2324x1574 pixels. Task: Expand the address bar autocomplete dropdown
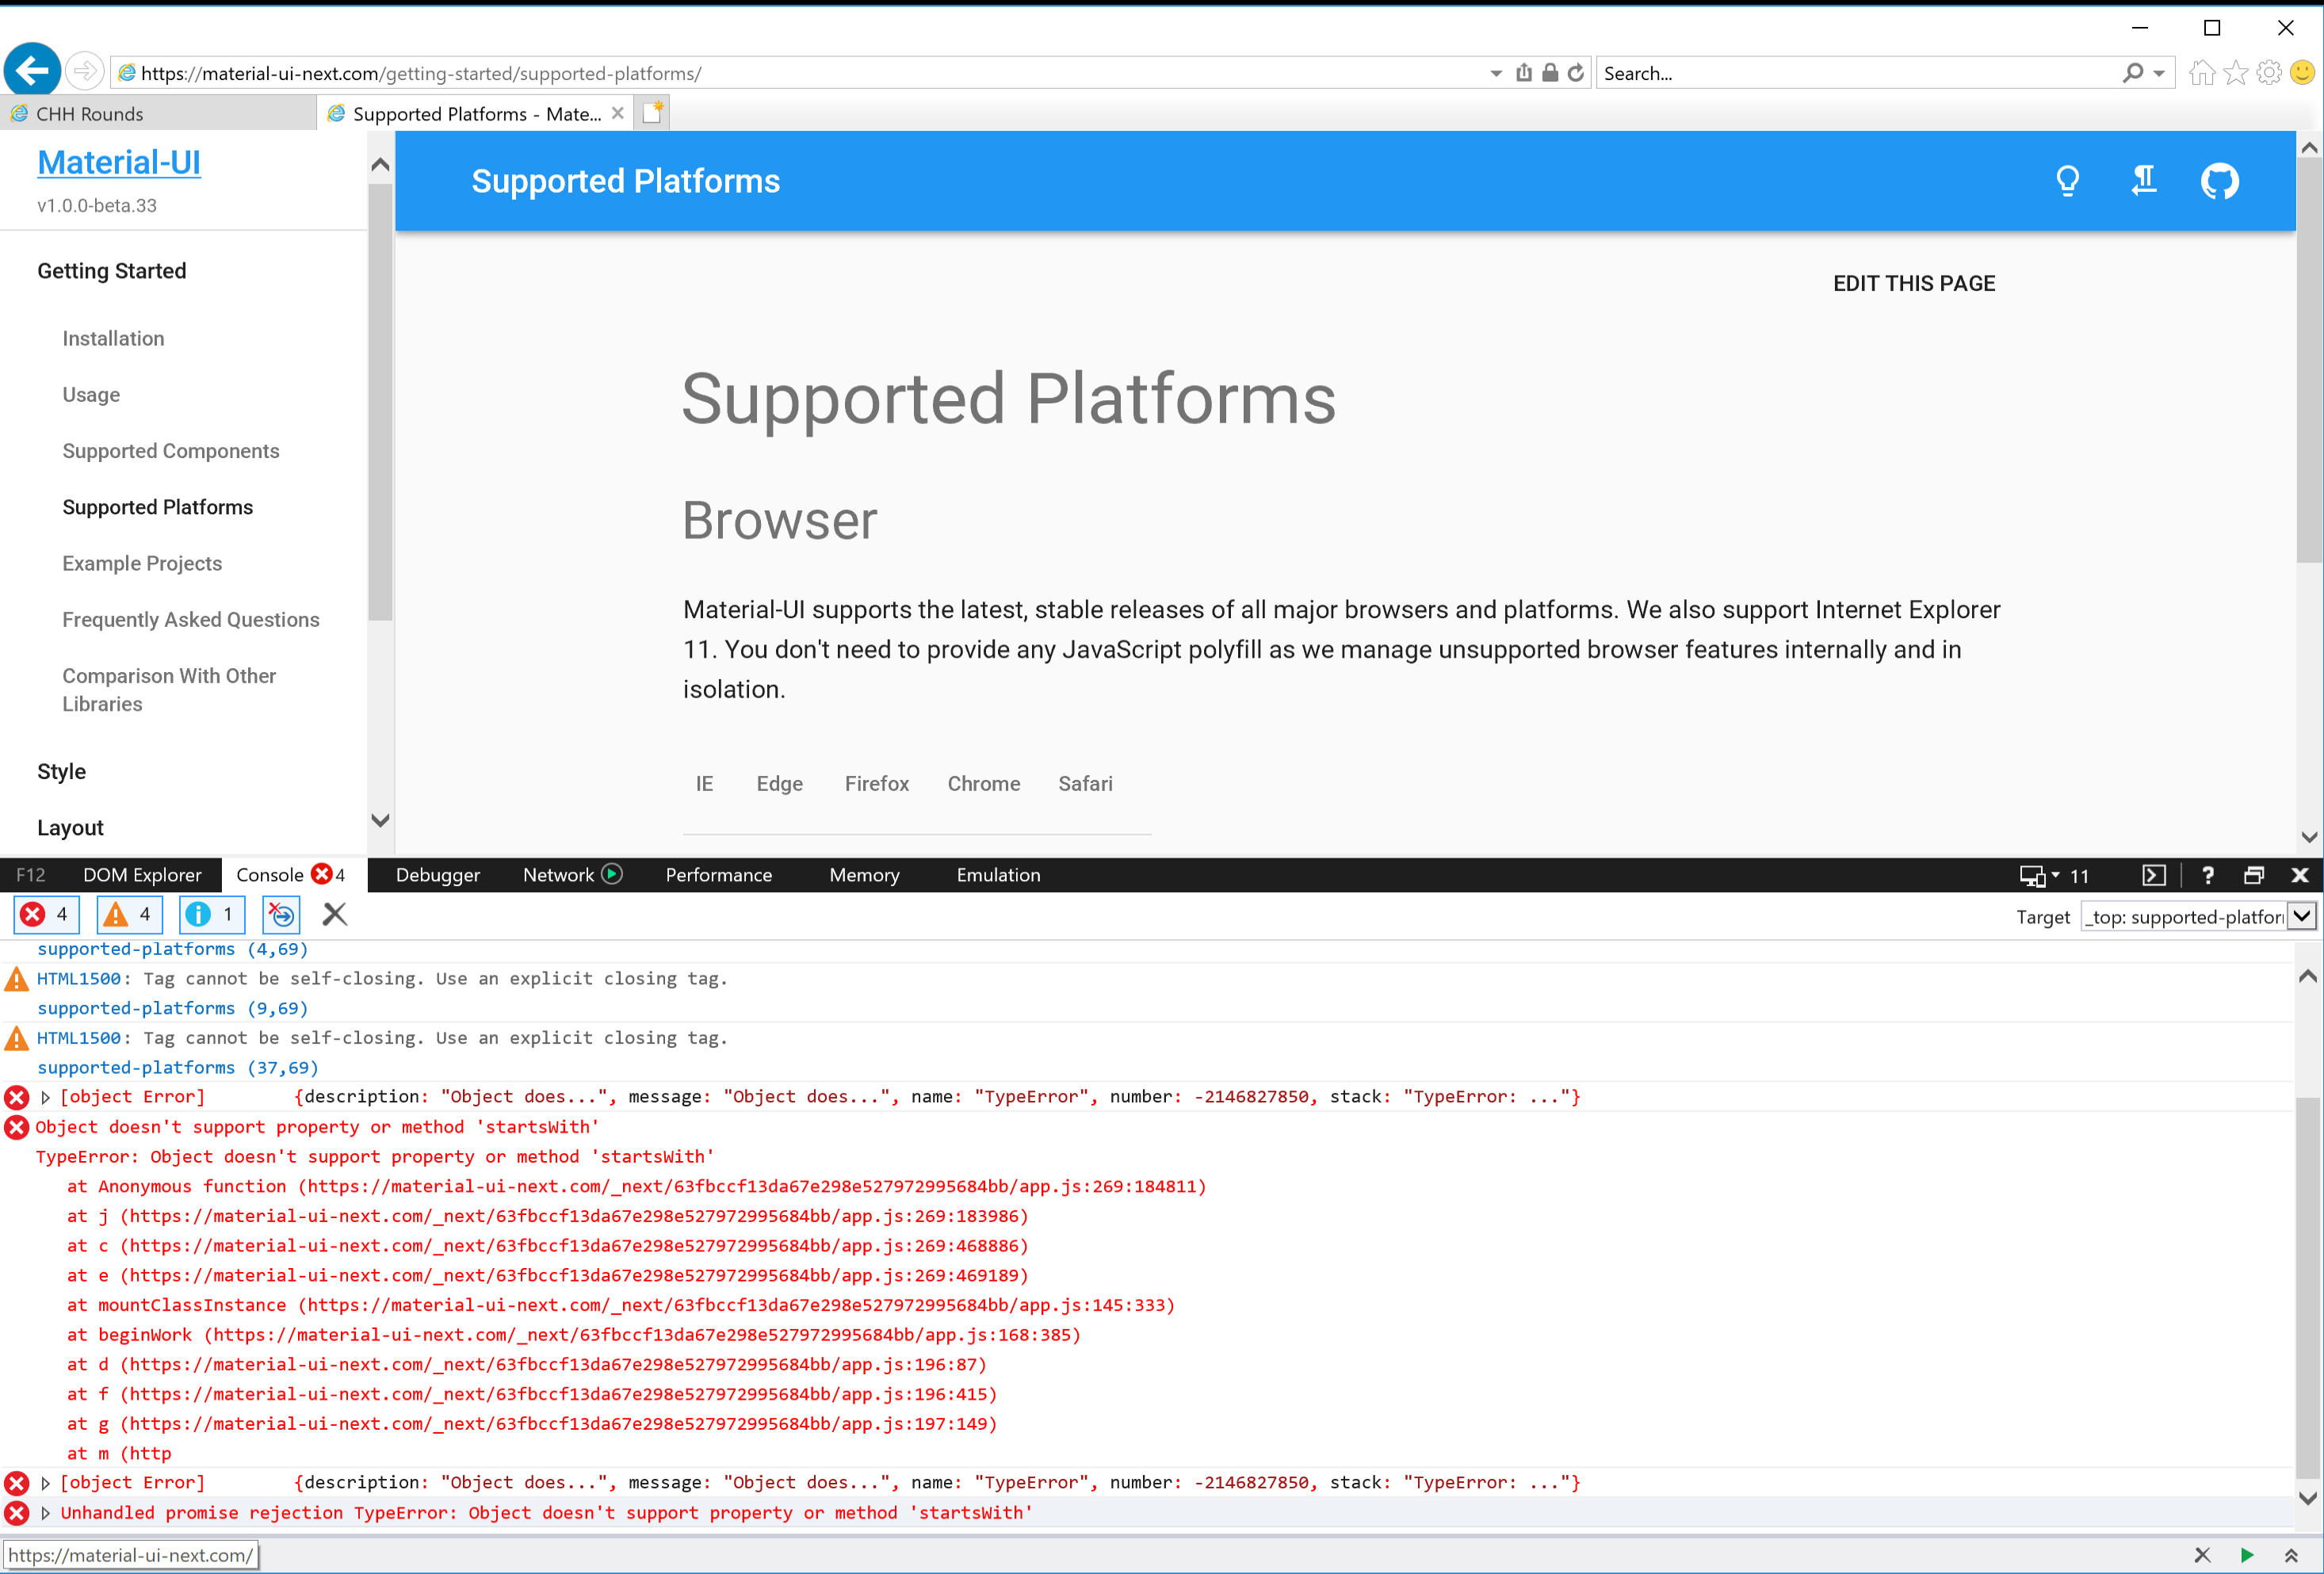1496,73
